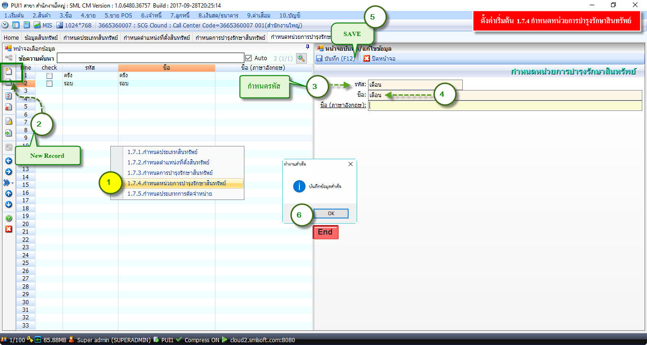Viewport: 647px width, 345px height.
Task: Tick the check box for row รอบ
Action: [x=49, y=83]
